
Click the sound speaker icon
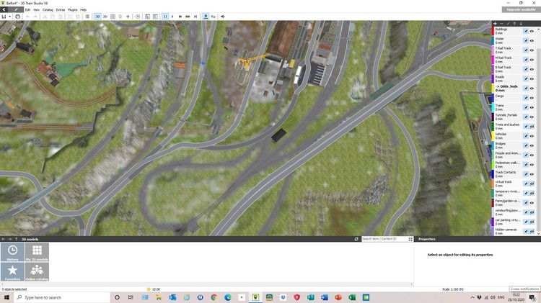[x=221, y=16]
